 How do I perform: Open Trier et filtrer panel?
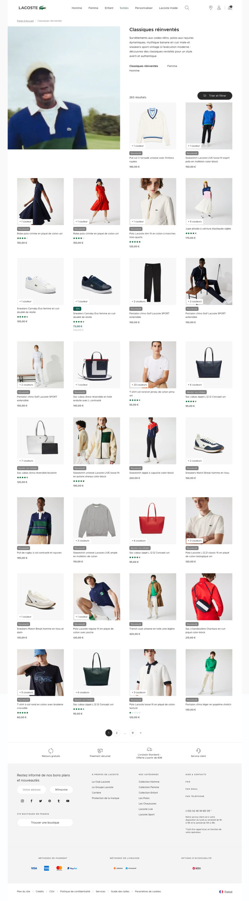coord(215,96)
